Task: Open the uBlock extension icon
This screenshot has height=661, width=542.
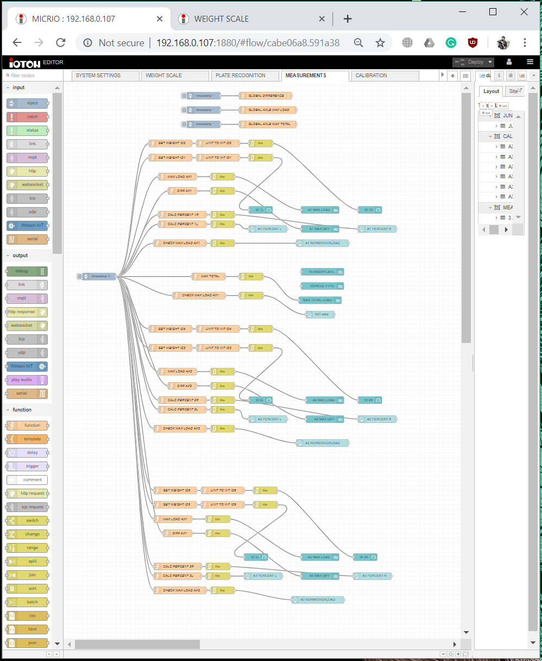Action: (x=472, y=42)
